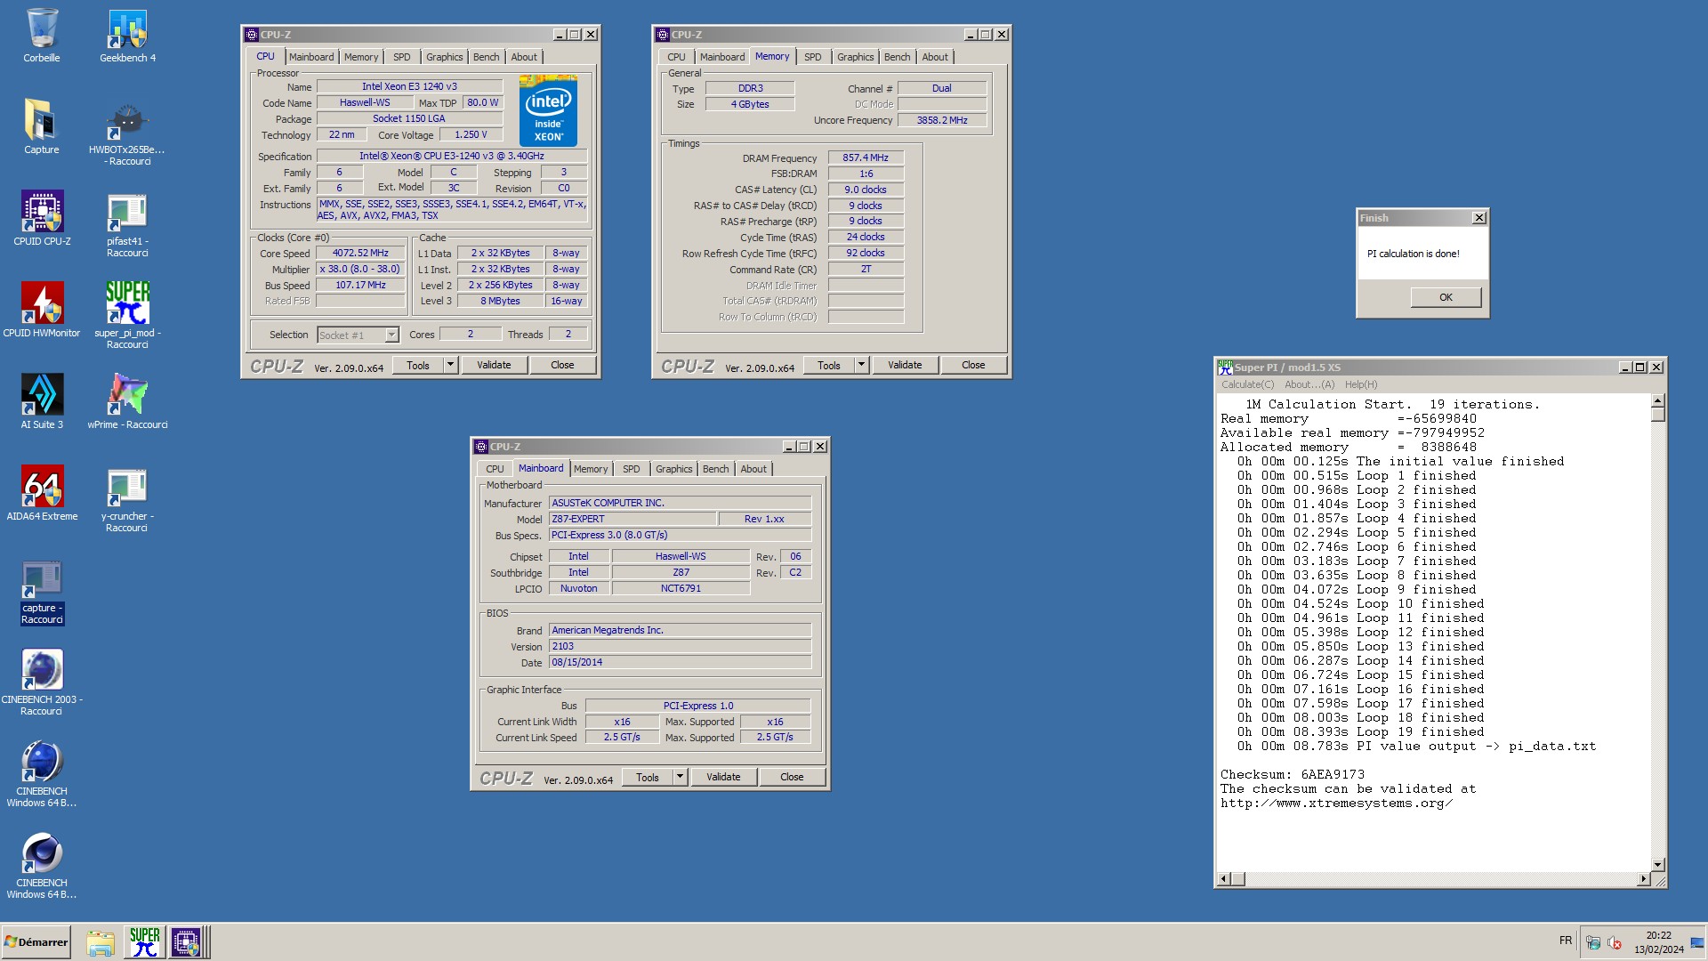Open About tab in Memory window
Image resolution: width=1708 pixels, height=961 pixels.
(934, 57)
